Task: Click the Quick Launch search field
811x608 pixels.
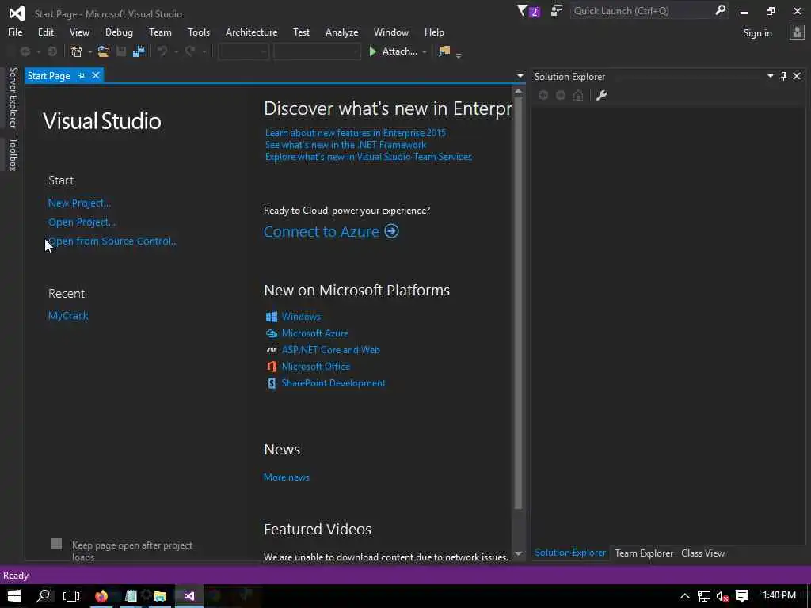Action: coord(643,11)
